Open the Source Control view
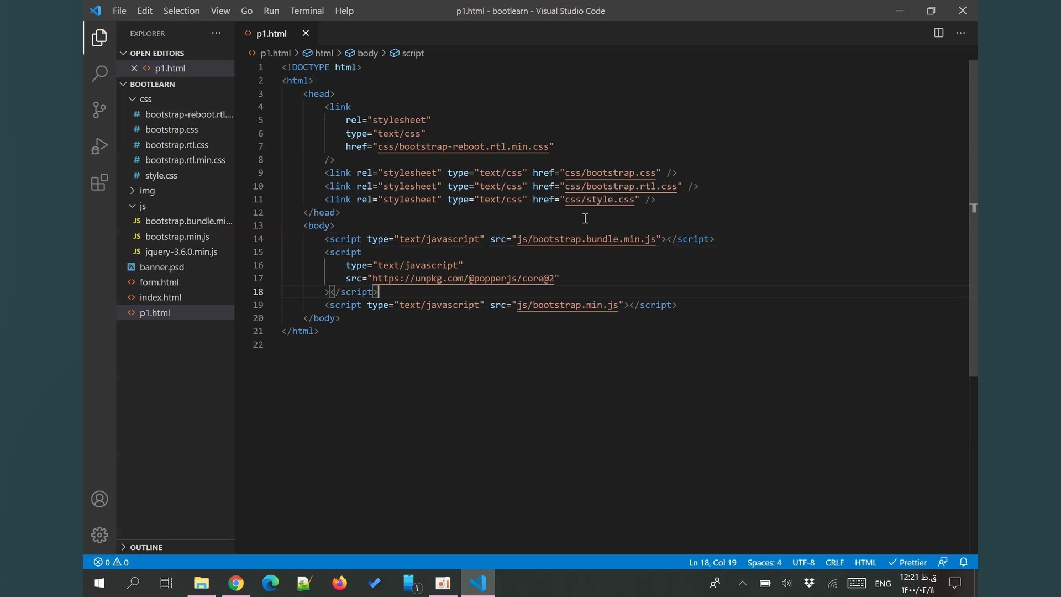 coord(99,110)
